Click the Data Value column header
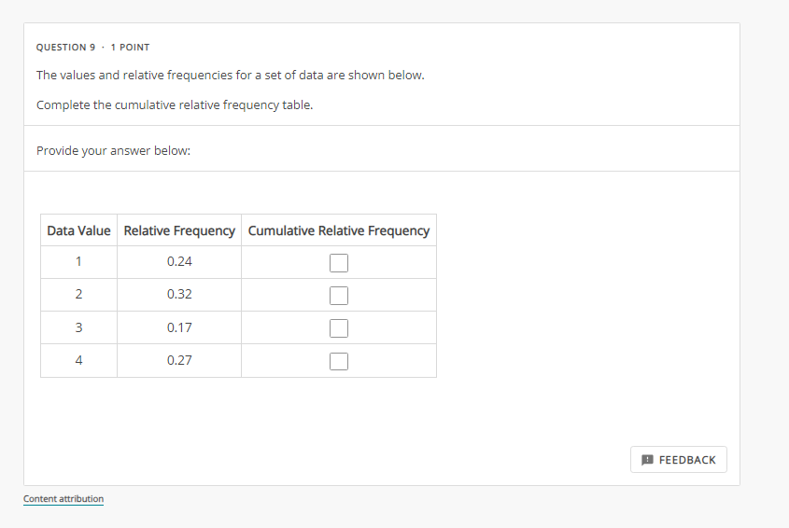Screen dimensions: 789x528 (78, 230)
